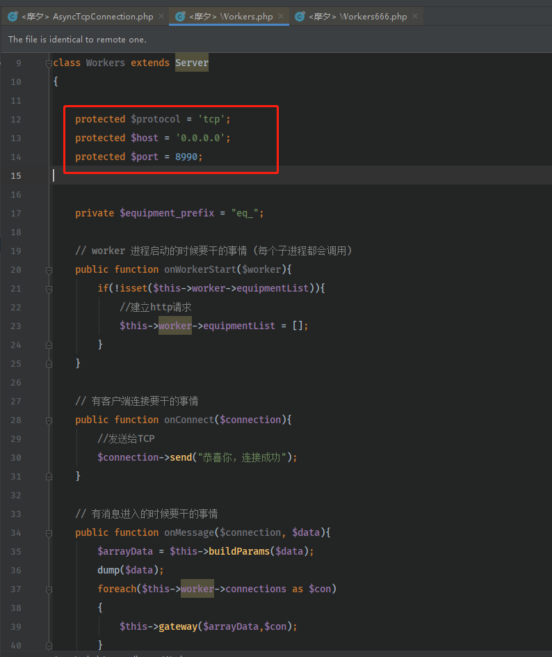Close the AsyncTcpConnection.php tab
The image size is (552, 657).
pyautogui.click(x=161, y=16)
